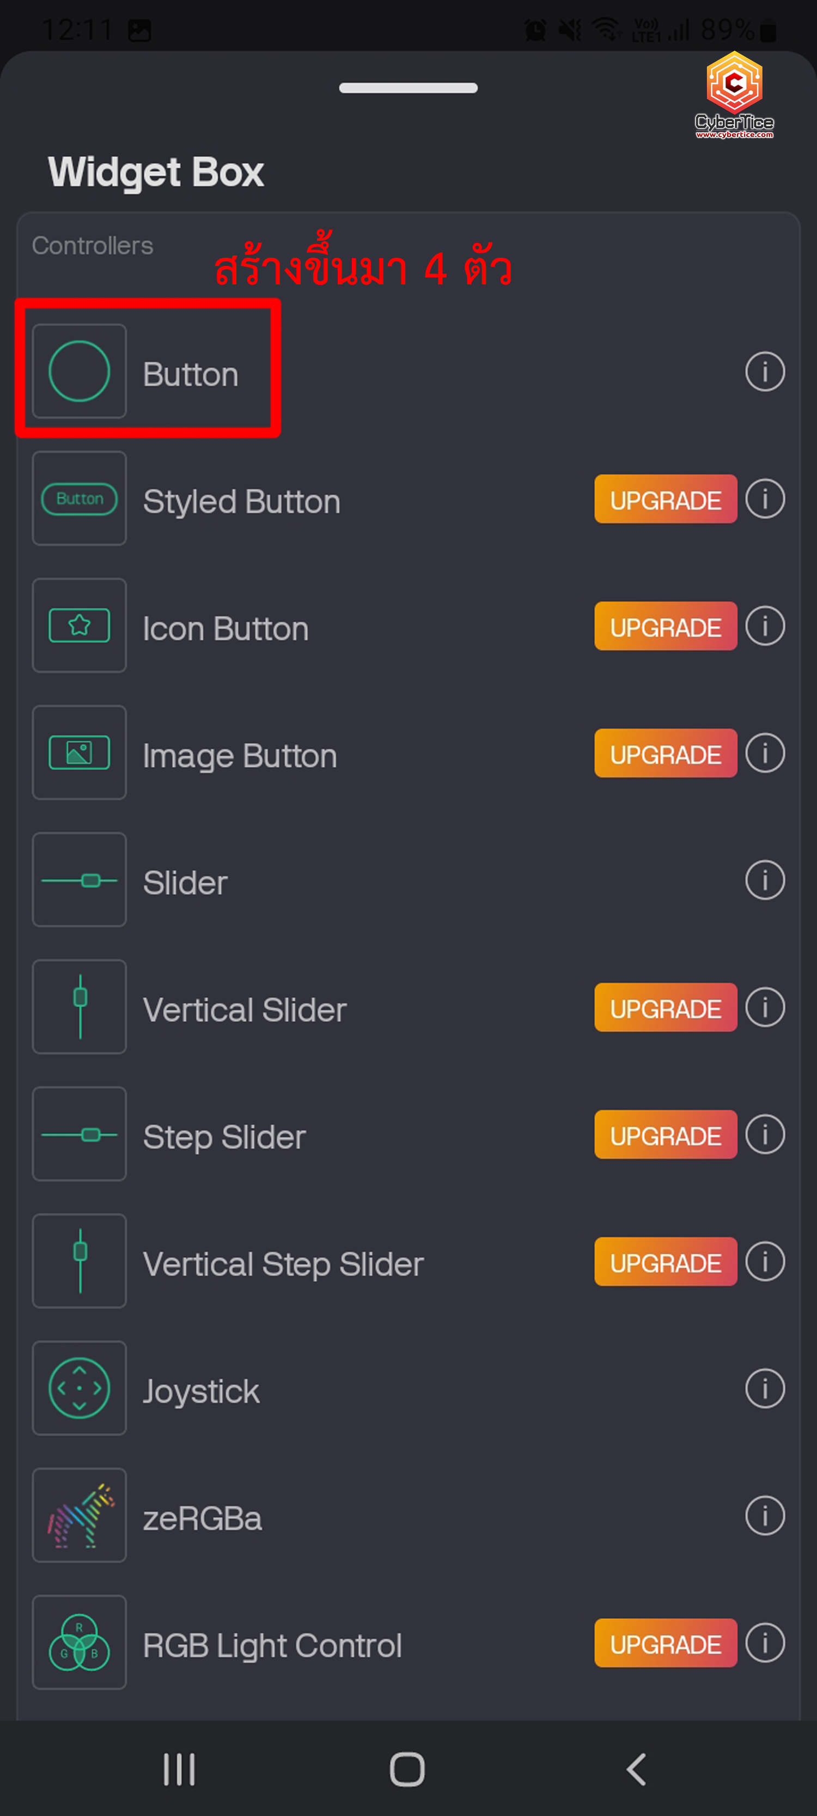Viewport: 817px width, 1816px height.
Task: Pick the RGB Light Control icon
Action: tap(80, 1642)
